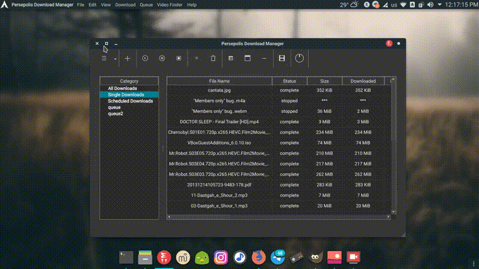
Task: Click the volume speaker icon in system tray
Action: point(431,5)
